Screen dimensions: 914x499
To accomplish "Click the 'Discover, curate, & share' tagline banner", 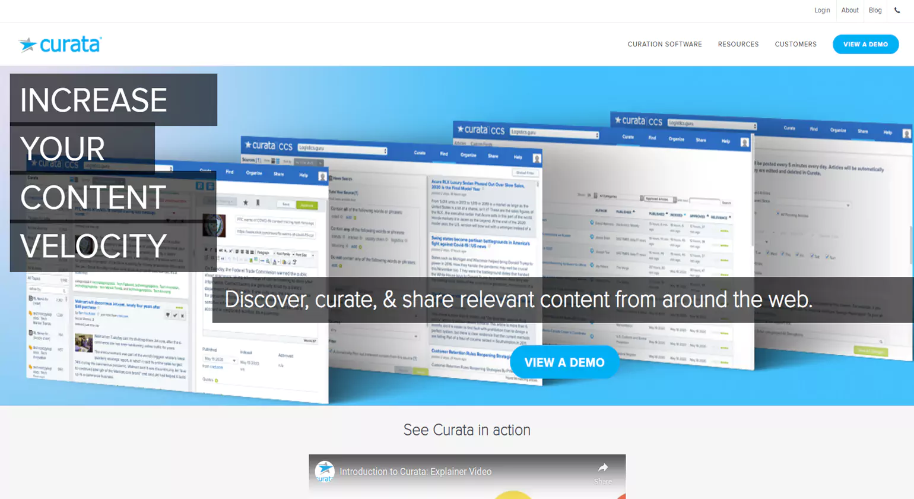I will tap(518, 299).
